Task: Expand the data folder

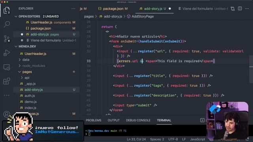Action: [x=20, y=60]
